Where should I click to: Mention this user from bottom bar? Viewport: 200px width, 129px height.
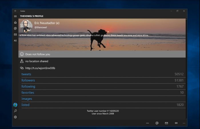click(x=157, y=123)
